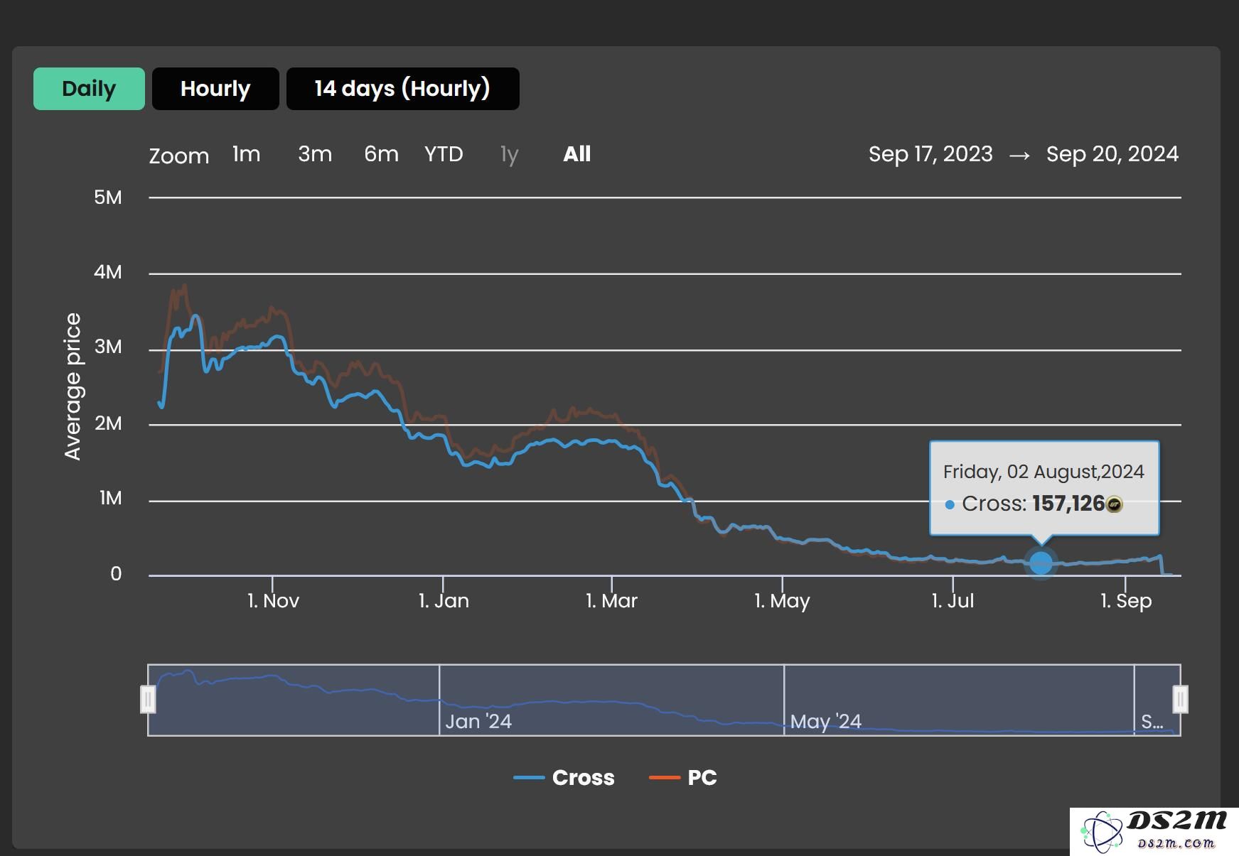
Task: Click the '3M' y-axis label
Action: [108, 347]
